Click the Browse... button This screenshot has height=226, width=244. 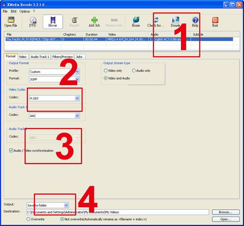226,212
